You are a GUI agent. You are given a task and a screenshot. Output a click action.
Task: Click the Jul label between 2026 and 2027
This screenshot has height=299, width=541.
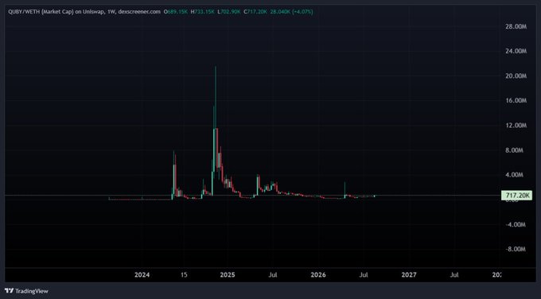pyautogui.click(x=364, y=275)
